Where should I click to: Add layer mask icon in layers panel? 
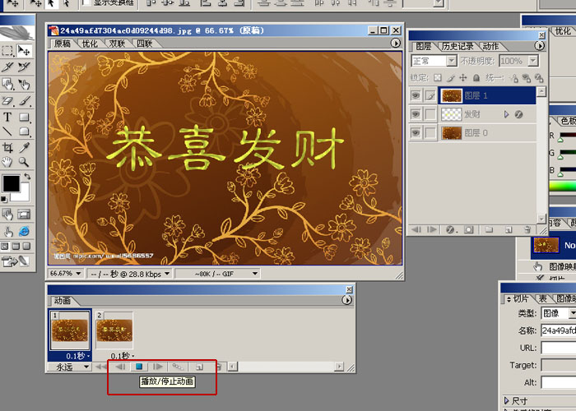pyautogui.click(x=469, y=230)
